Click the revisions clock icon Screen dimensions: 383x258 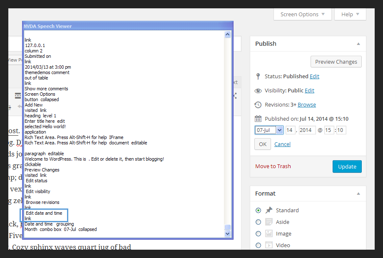pos(258,105)
